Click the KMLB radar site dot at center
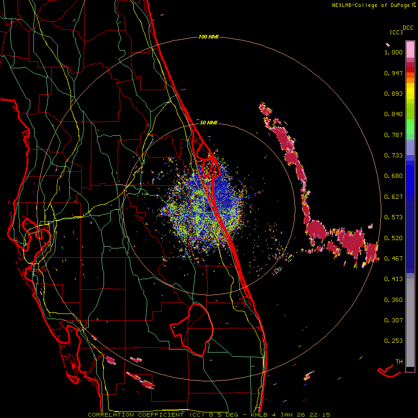418x418 pixels. tap(209, 209)
